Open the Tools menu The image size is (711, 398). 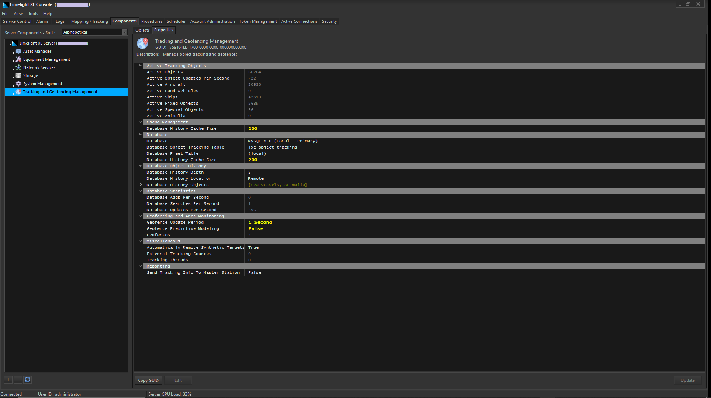click(x=33, y=14)
